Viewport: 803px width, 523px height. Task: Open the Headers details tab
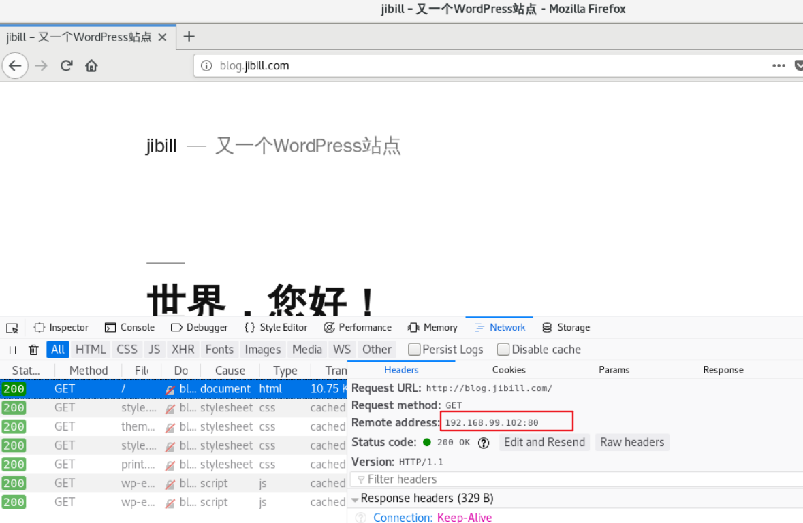tap(402, 370)
